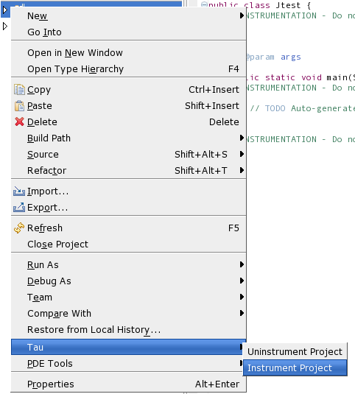Click the 'args' parameter in editor
Image resolution: width=355 pixels, height=394 pixels.
point(291,57)
